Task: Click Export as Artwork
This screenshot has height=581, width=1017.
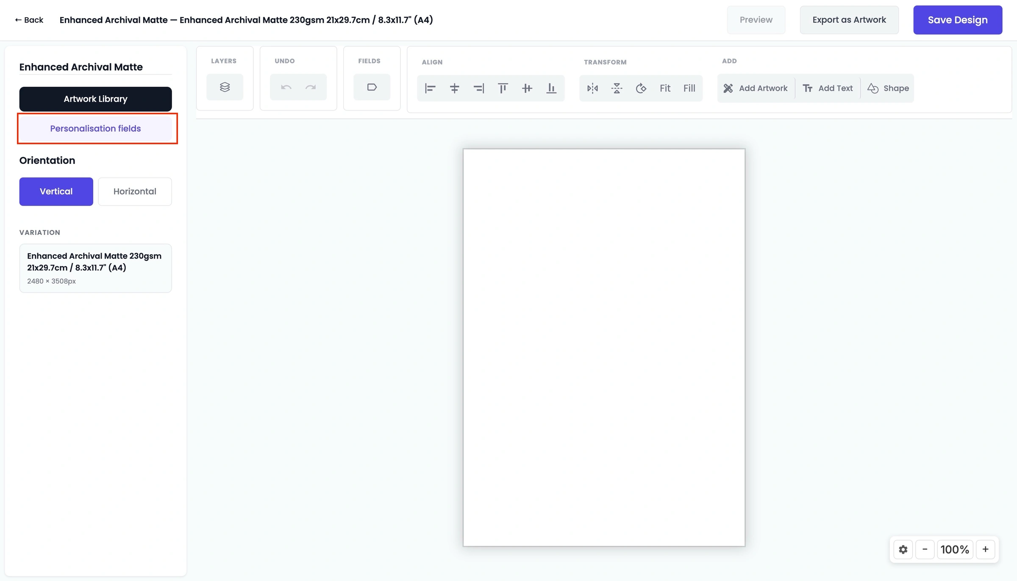Action: (x=849, y=20)
